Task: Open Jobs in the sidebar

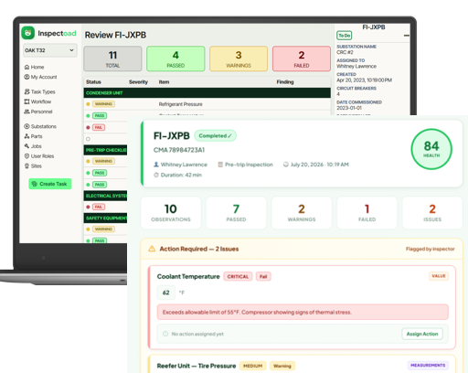Action: [33, 146]
